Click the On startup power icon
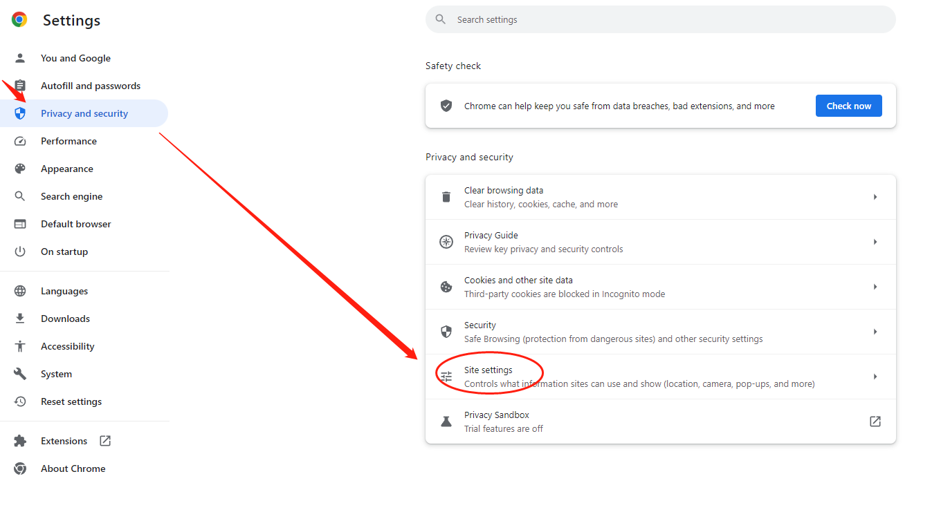Viewport: 950px width, 512px height. [x=20, y=252]
